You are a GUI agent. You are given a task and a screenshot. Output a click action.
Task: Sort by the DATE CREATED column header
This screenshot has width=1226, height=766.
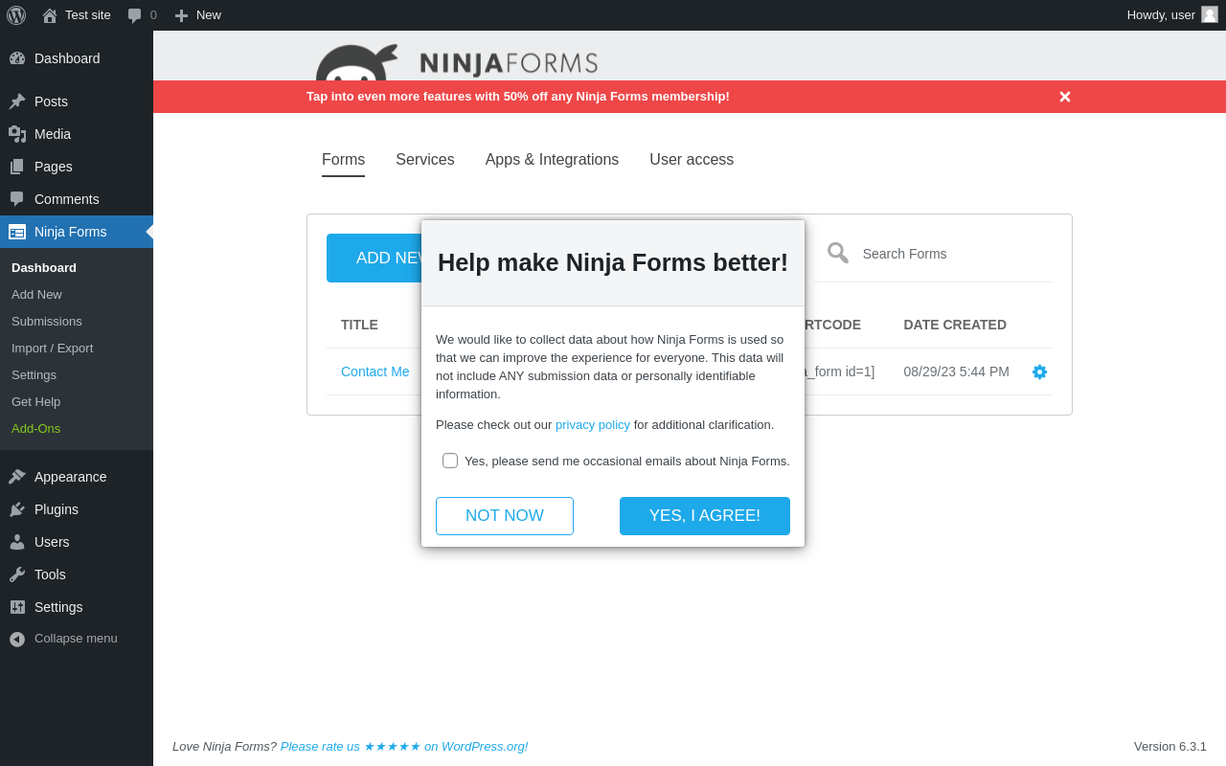coord(955,325)
